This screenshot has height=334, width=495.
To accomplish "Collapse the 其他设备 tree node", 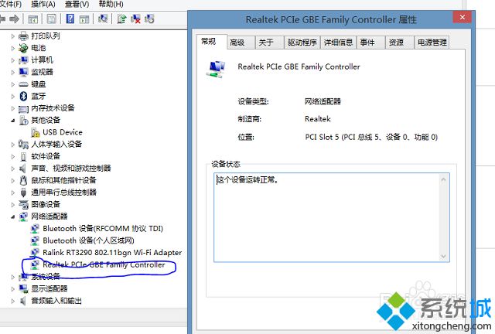I will [13, 121].
